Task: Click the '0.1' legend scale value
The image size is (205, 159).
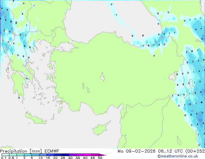Action: point(4,158)
